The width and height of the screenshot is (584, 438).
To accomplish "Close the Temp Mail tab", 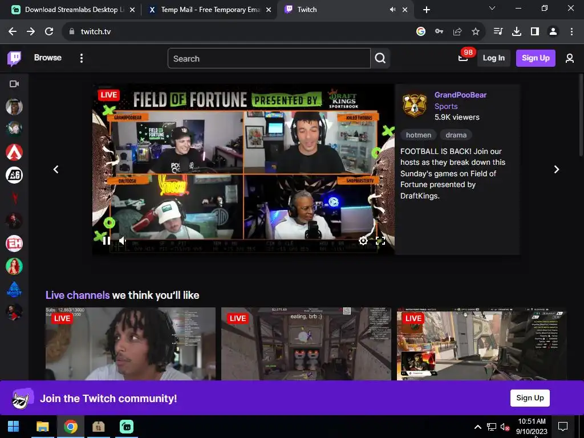I will [x=269, y=10].
